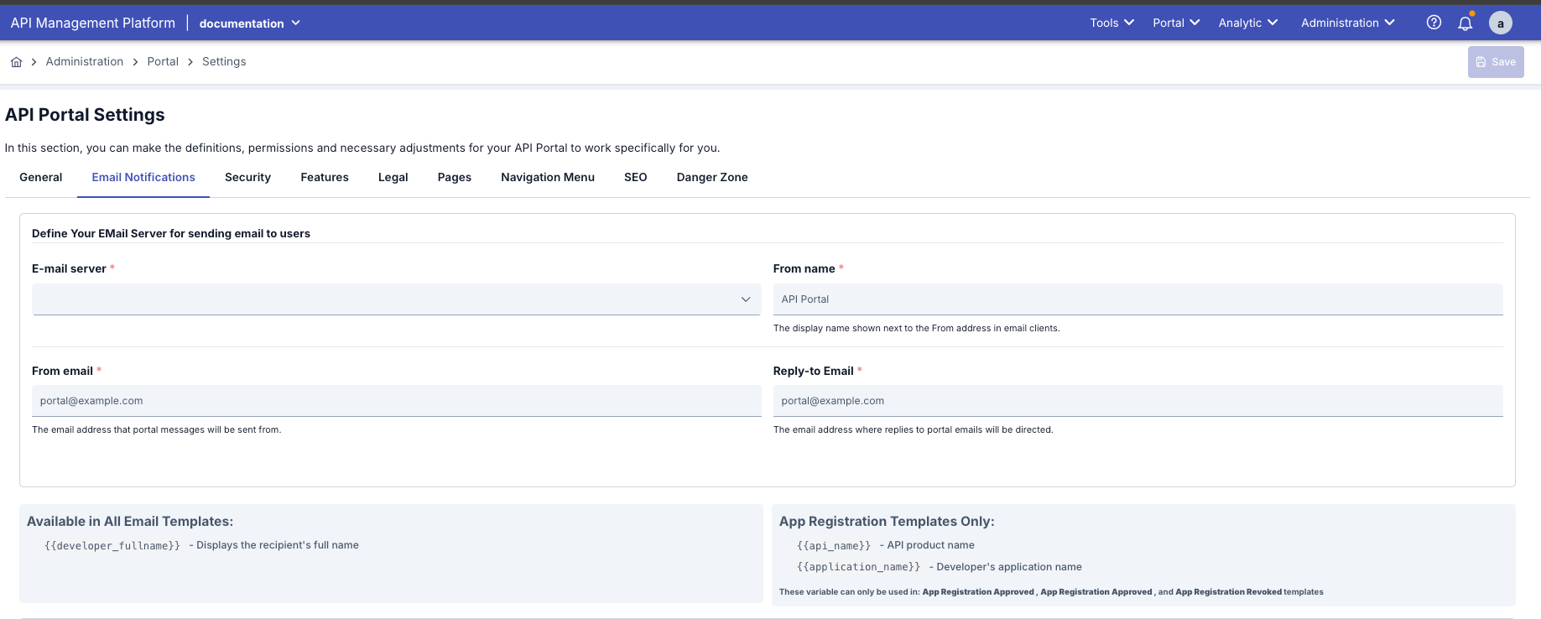This screenshot has height=619, width=1541.
Task: Click the Save button
Action: click(x=1496, y=62)
